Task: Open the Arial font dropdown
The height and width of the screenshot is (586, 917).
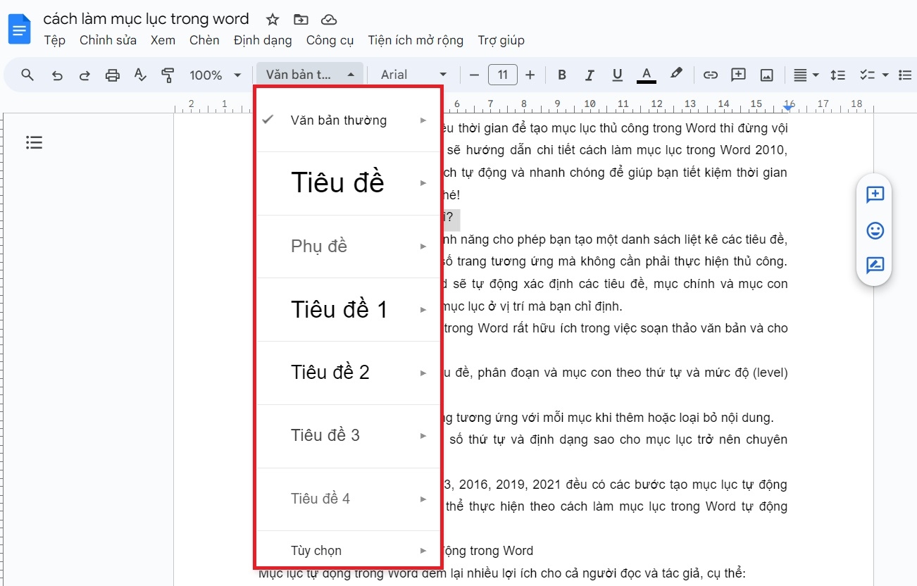Action: [413, 75]
